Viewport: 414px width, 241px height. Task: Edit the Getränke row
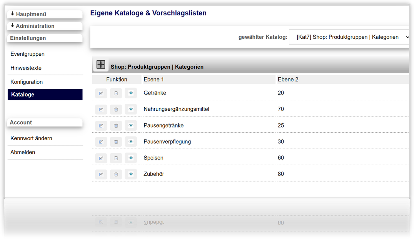tap(101, 93)
